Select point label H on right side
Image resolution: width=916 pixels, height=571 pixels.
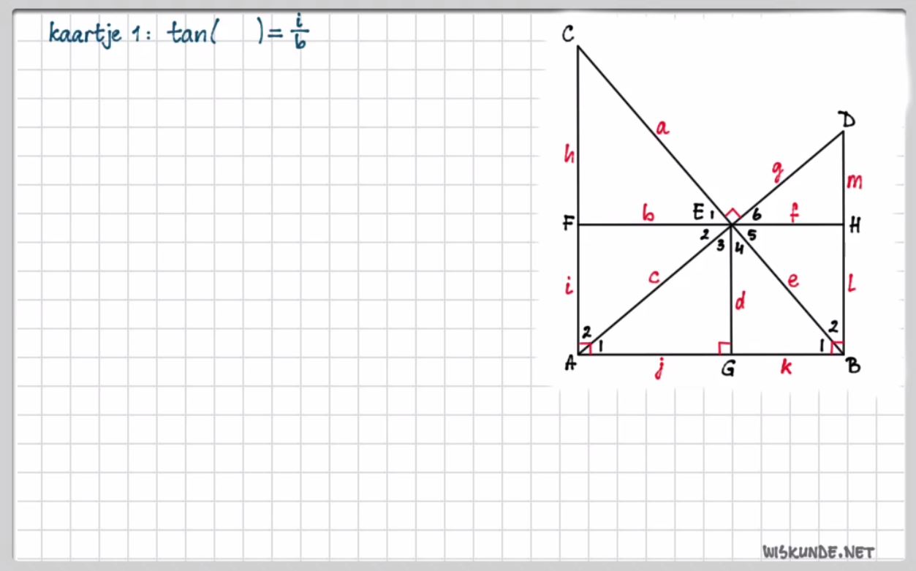855,226
